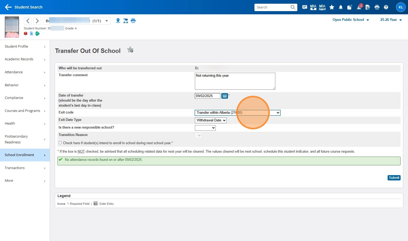408x241 pixels.
Task: Open the date of transfer calendar picker
Action: pyautogui.click(x=225, y=96)
